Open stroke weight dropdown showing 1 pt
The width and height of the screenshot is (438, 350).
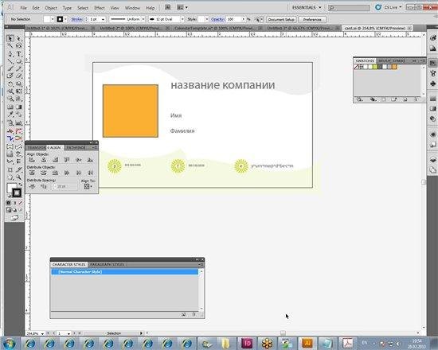tap(103, 19)
